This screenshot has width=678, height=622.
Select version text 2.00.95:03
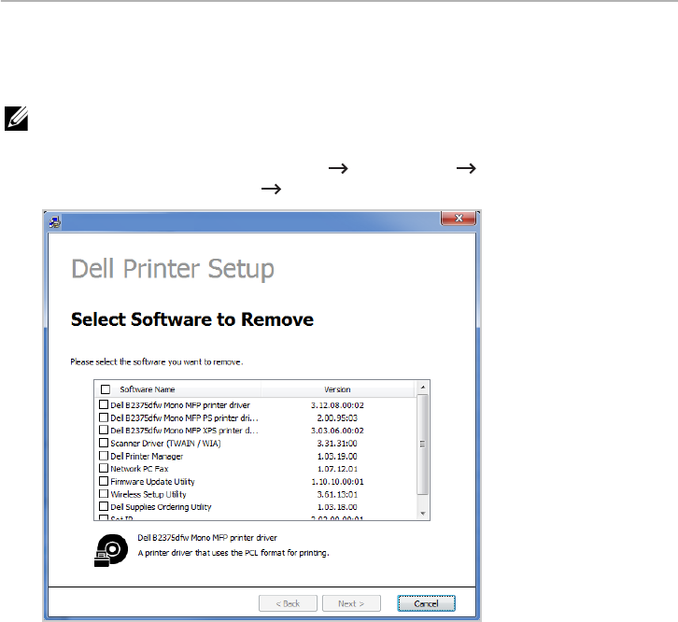click(x=337, y=417)
